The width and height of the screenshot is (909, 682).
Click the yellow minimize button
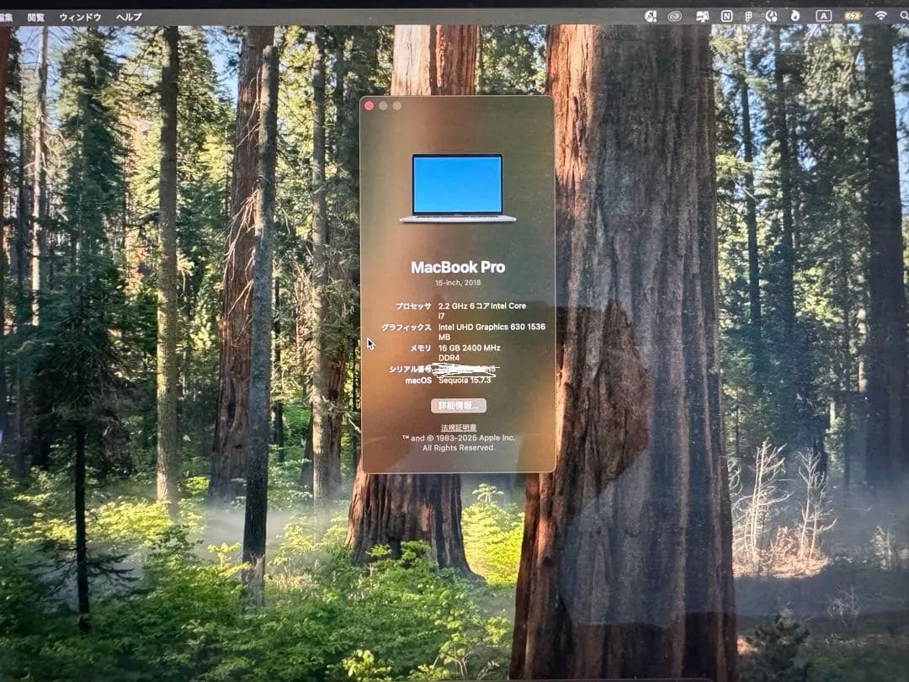[x=384, y=105]
